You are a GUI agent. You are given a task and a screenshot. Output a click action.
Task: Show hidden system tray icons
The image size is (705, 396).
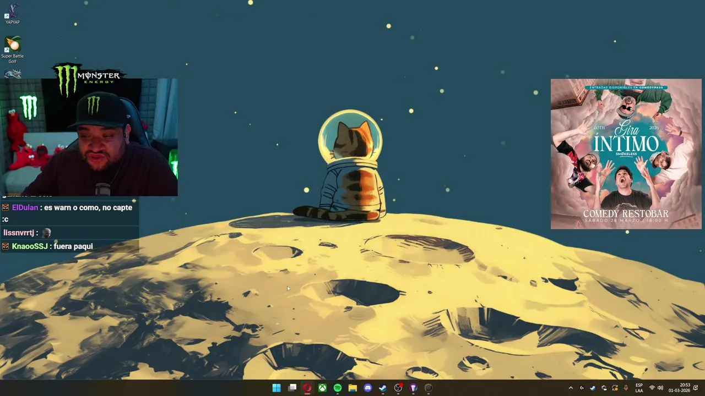571,388
